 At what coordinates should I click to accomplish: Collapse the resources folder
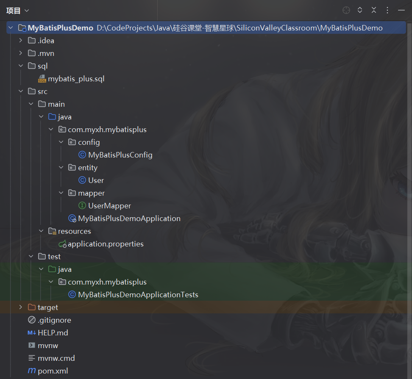41,231
